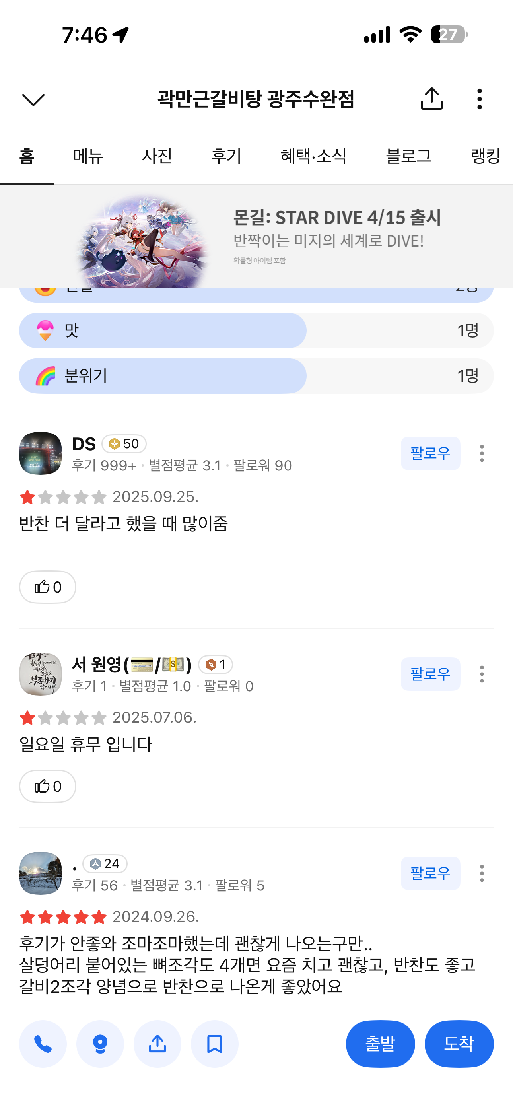The height and width of the screenshot is (1112, 513).
Task: Open the three-dot menu in the header
Action: point(479,99)
